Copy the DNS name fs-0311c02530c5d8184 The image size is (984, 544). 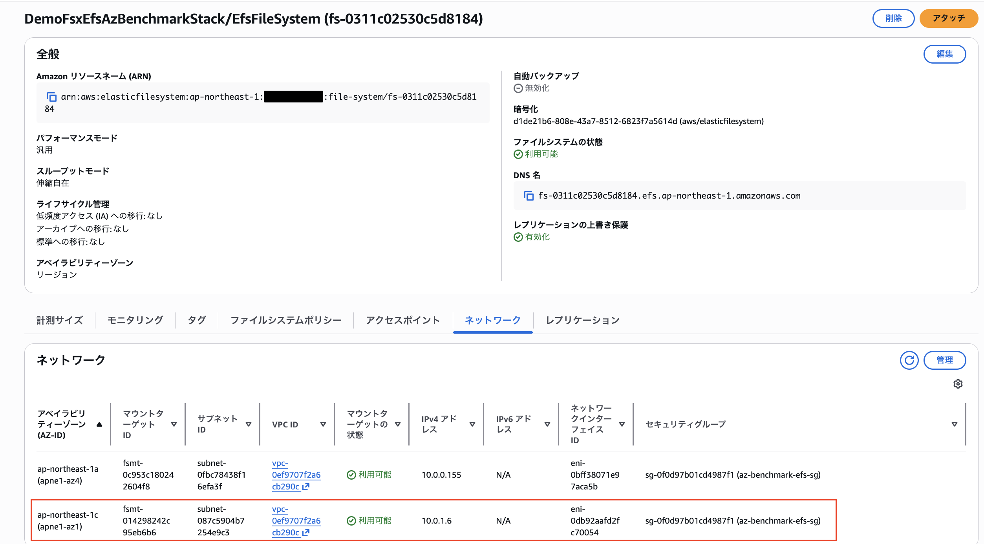528,196
